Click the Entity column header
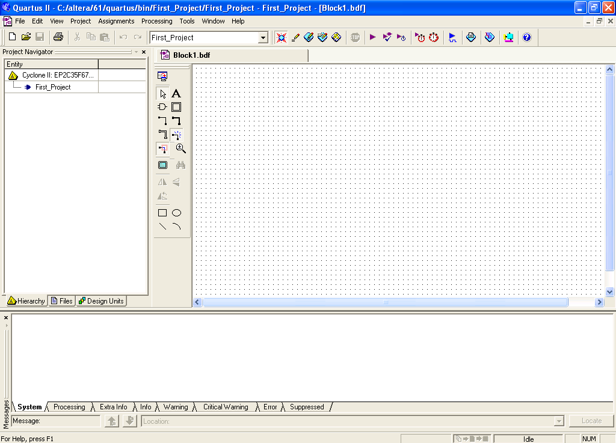The width and height of the screenshot is (616, 443). (x=51, y=64)
